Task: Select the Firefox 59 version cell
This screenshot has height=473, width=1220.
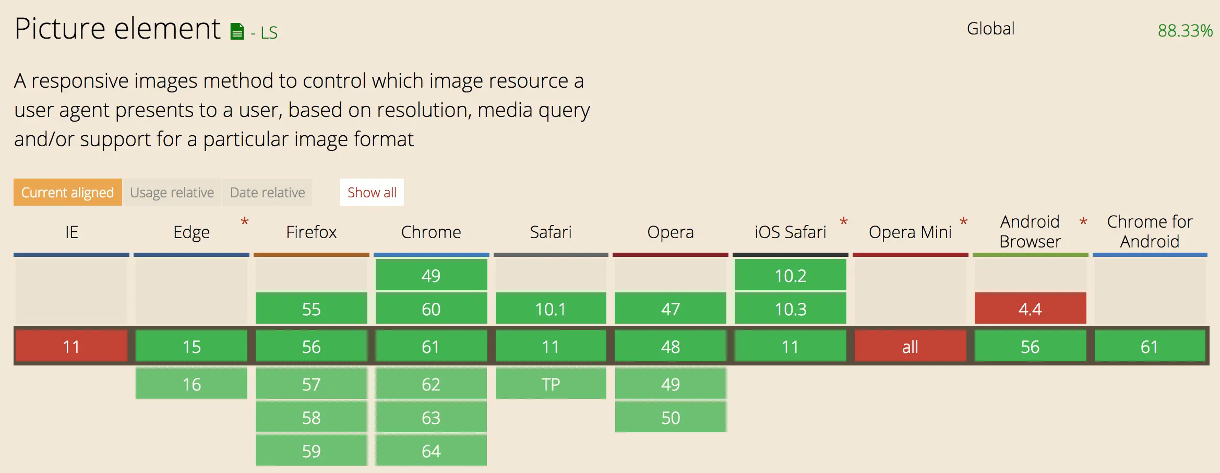Action: 311,451
